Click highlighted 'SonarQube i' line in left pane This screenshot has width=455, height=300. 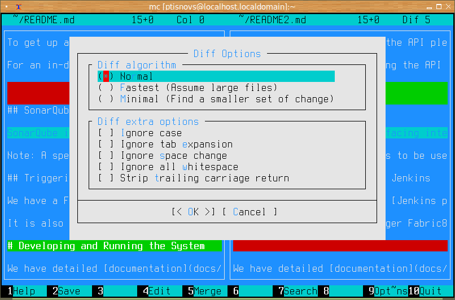(x=38, y=133)
